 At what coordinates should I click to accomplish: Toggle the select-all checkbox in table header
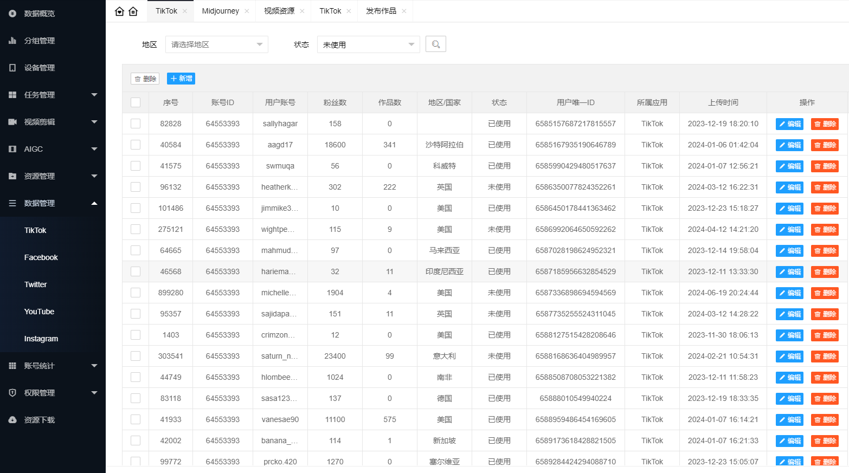[x=136, y=102]
